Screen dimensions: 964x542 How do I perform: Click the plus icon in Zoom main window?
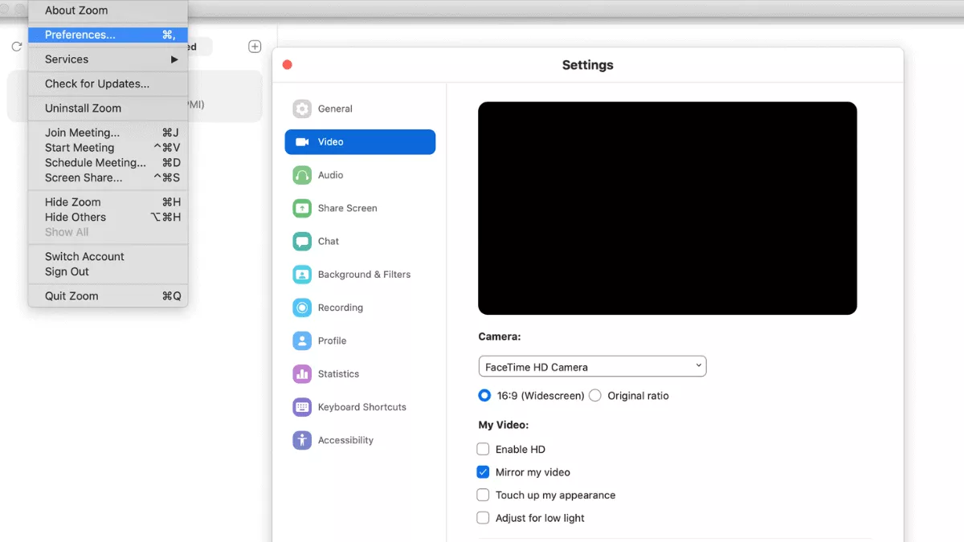(255, 47)
